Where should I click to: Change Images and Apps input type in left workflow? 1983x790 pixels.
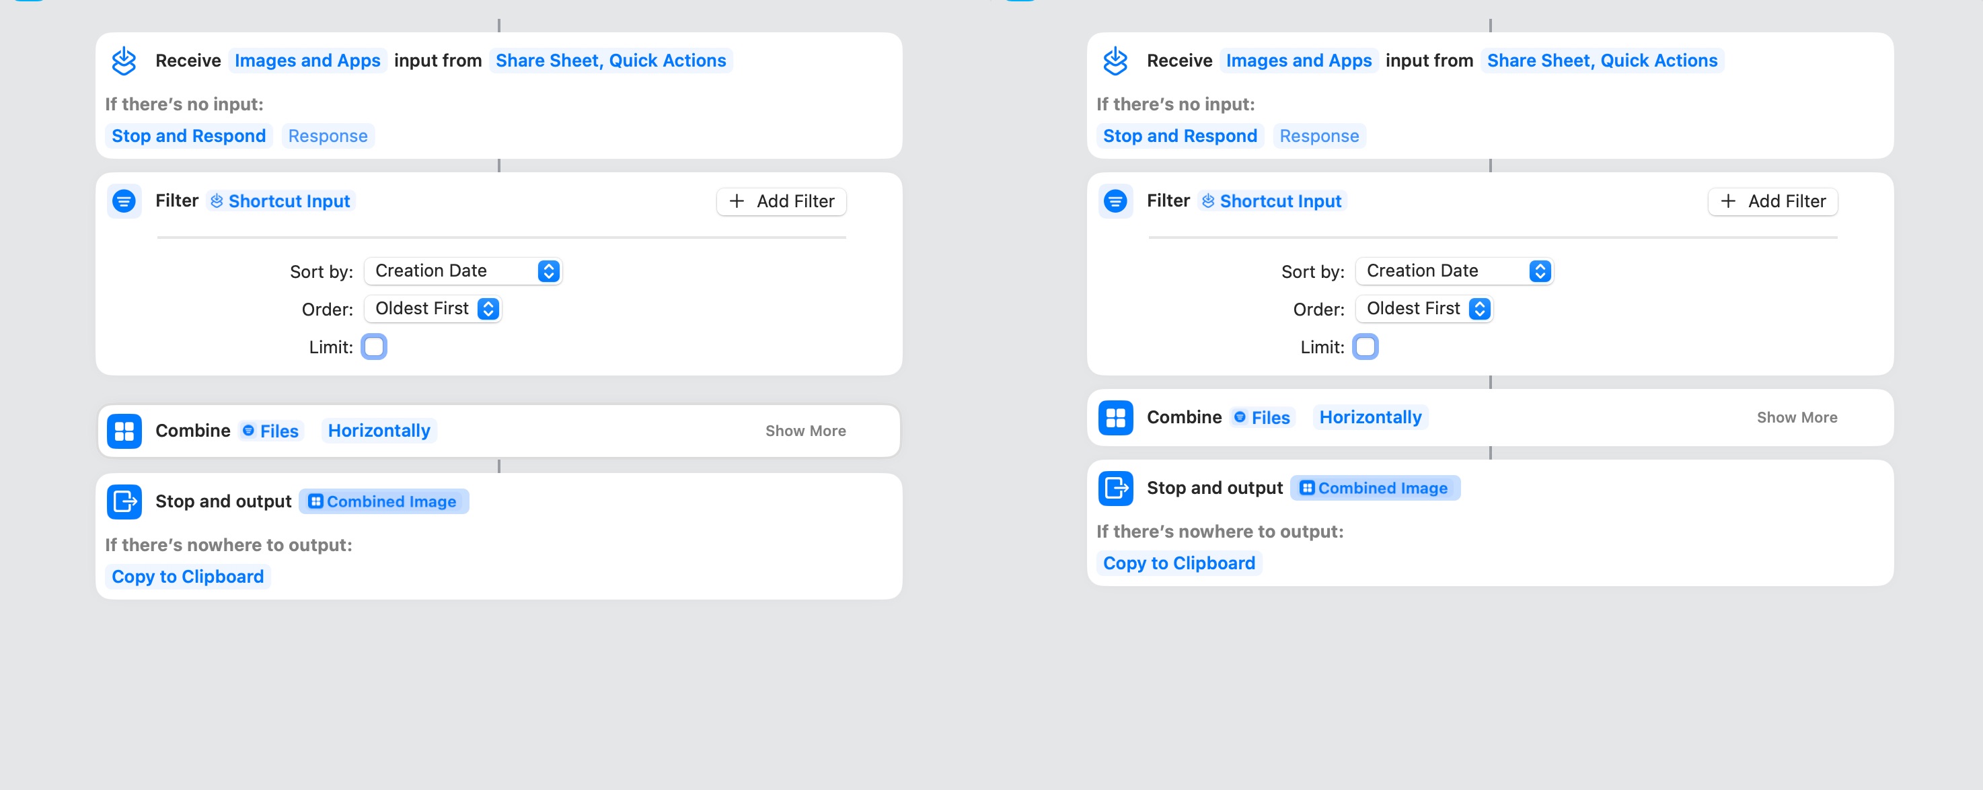pyautogui.click(x=307, y=60)
